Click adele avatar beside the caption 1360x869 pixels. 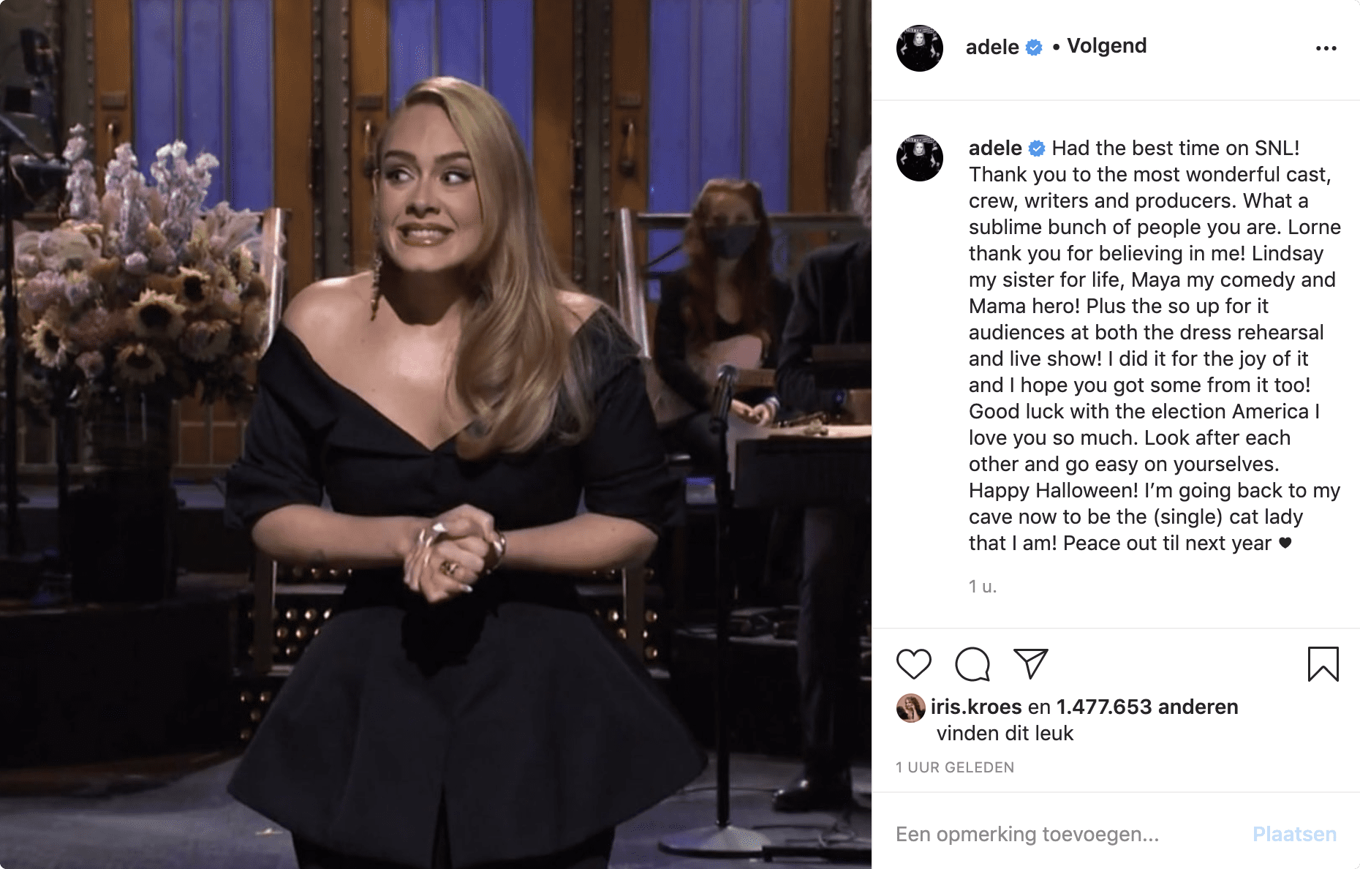pos(920,158)
